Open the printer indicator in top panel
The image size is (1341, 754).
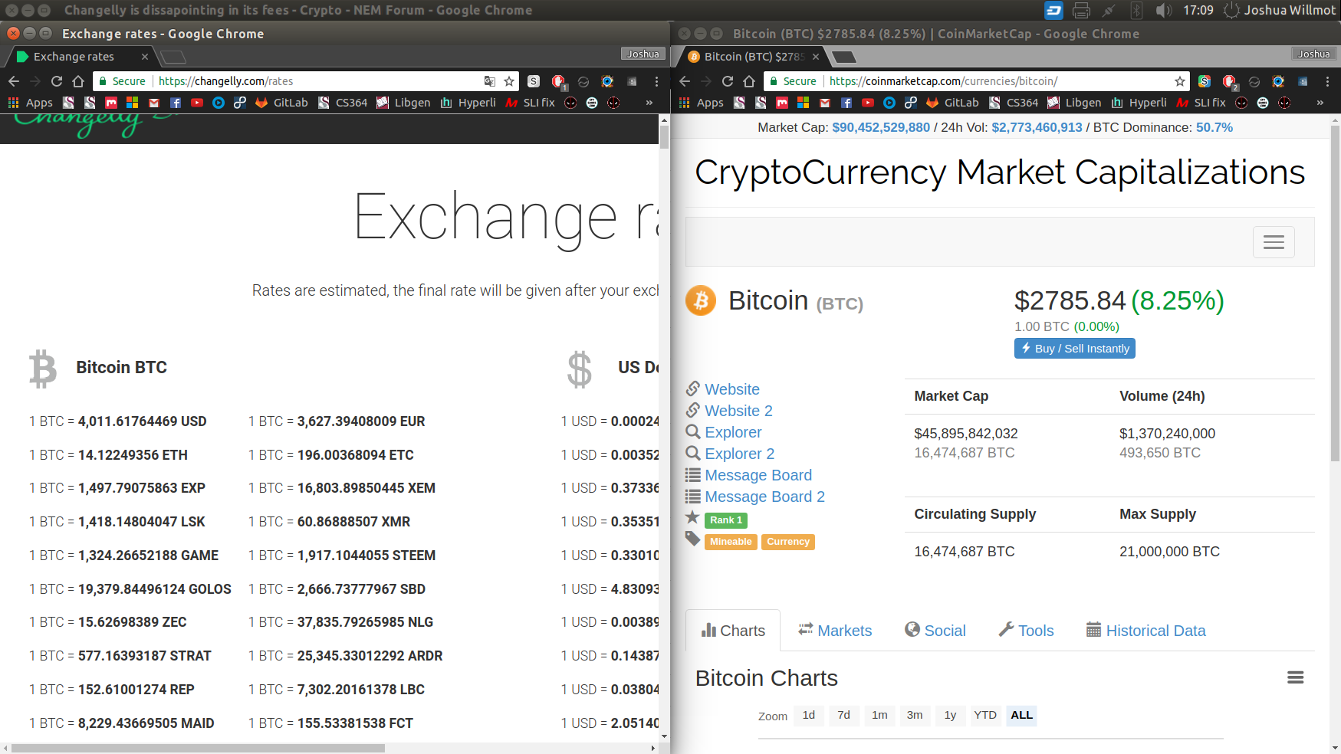click(x=1081, y=10)
